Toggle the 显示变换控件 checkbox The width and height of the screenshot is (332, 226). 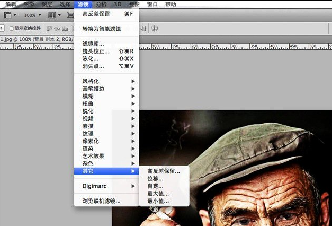point(12,28)
